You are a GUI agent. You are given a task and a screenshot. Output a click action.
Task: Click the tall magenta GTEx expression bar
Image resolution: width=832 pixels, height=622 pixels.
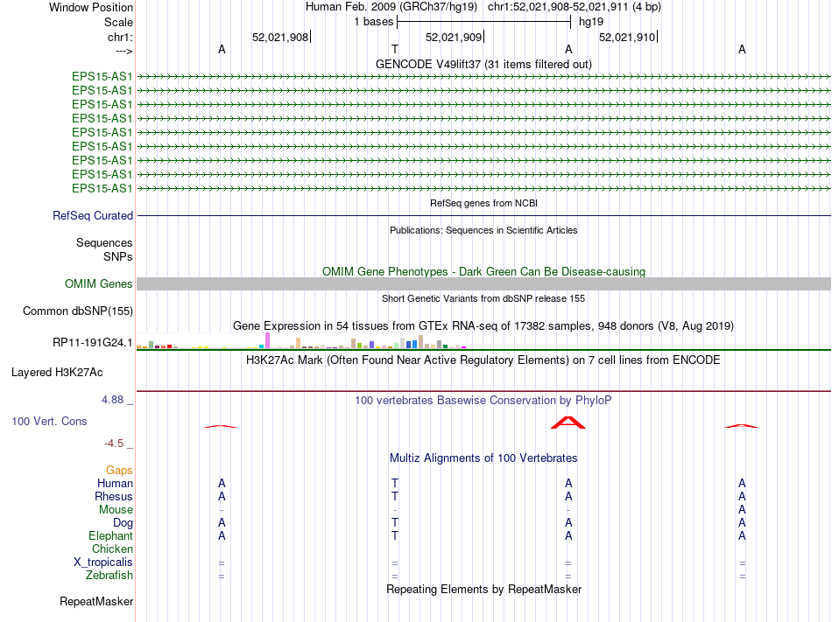267,340
